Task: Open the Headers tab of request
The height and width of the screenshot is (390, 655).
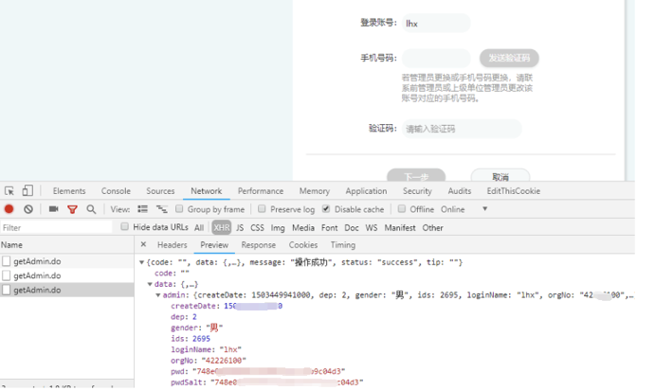Action: [172, 245]
